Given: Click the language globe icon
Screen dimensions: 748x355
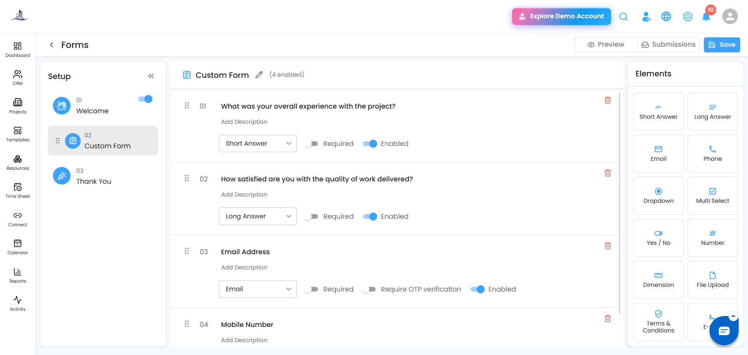Looking at the screenshot, I should pyautogui.click(x=666, y=16).
